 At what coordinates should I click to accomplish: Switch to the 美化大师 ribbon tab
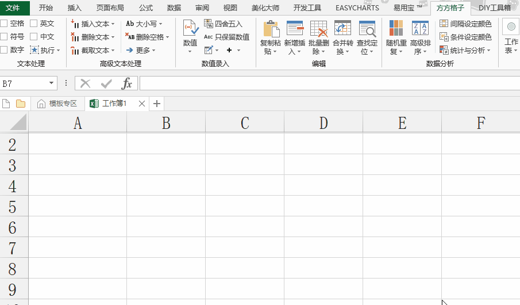[x=265, y=7]
